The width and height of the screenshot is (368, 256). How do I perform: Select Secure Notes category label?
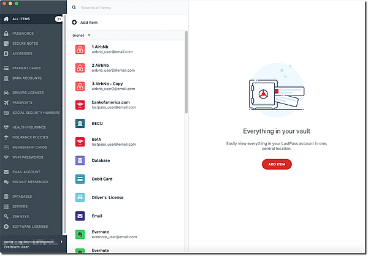[x=25, y=43]
